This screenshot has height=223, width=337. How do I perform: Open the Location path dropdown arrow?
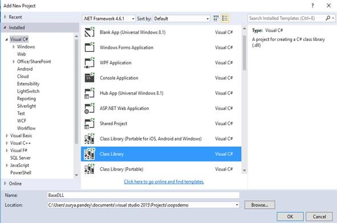[237, 205]
